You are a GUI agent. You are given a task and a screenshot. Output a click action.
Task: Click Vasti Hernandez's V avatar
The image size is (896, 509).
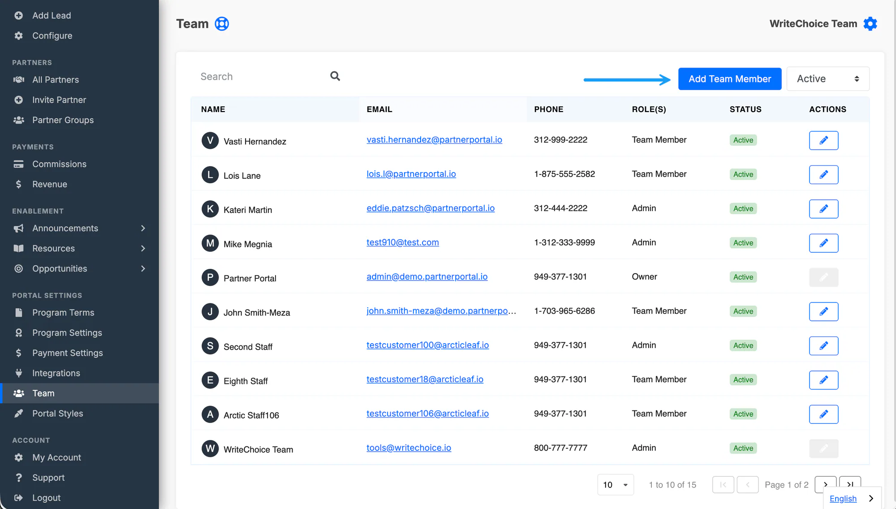coord(210,140)
